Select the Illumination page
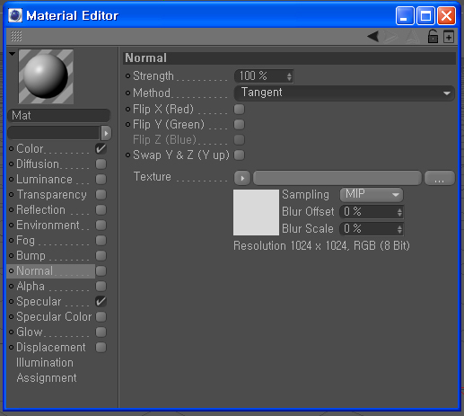 coord(45,363)
